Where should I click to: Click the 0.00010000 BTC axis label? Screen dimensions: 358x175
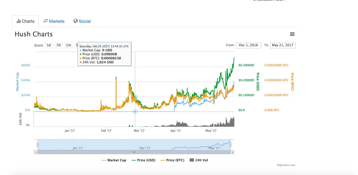click(277, 95)
